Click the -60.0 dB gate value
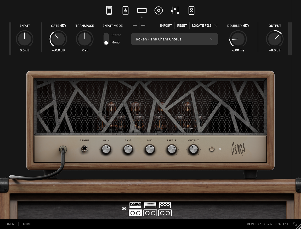The image size is (301, 229). (x=58, y=50)
